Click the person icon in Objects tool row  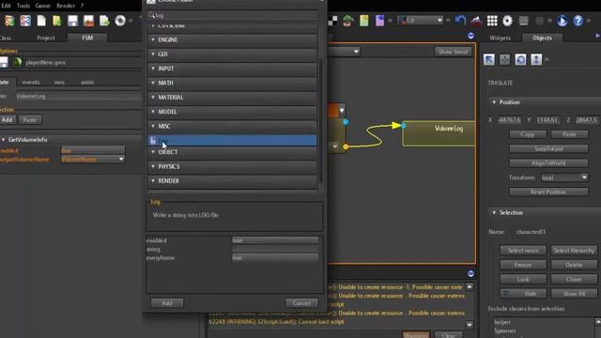click(x=536, y=59)
